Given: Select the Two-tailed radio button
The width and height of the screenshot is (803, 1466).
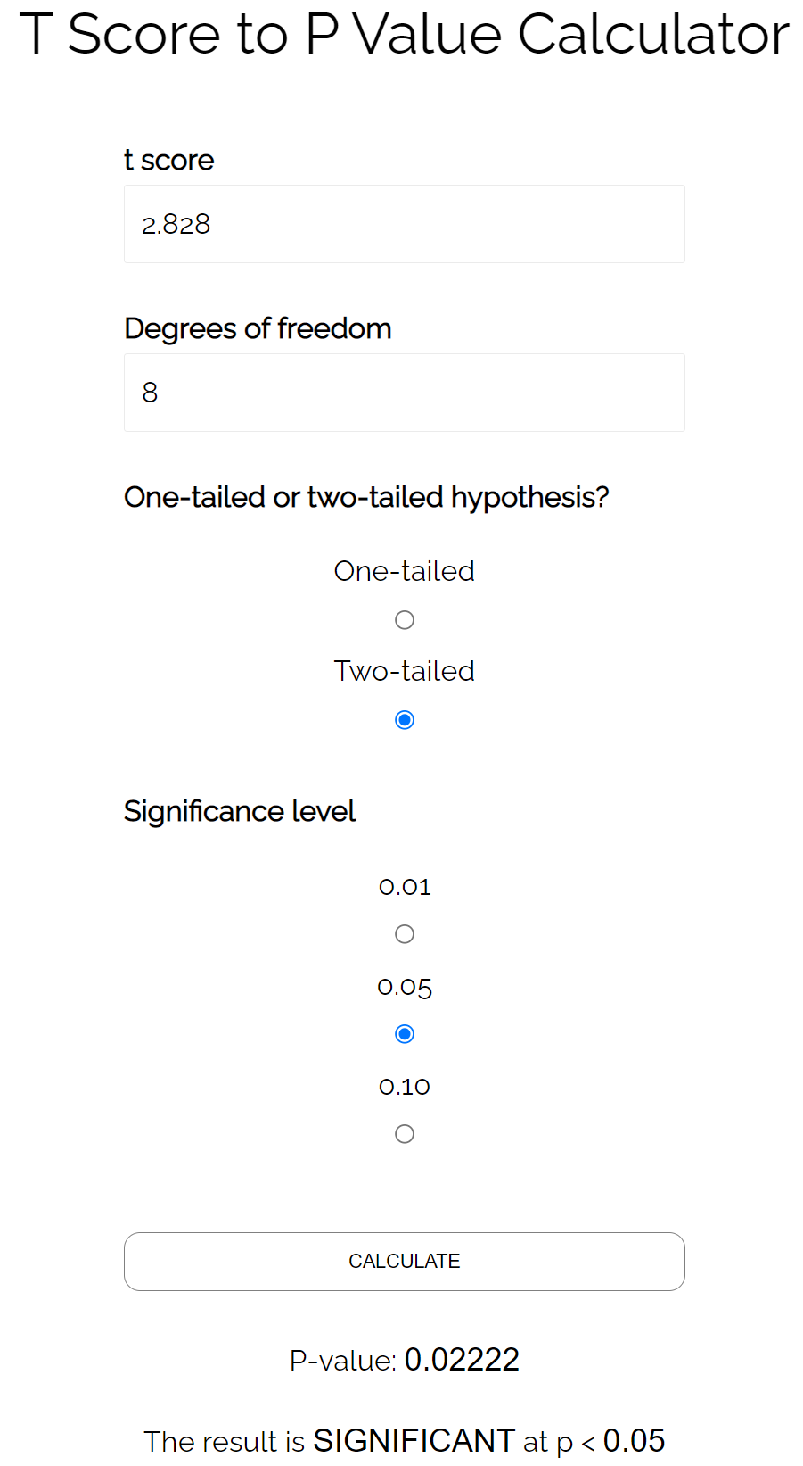Looking at the screenshot, I should tap(405, 720).
